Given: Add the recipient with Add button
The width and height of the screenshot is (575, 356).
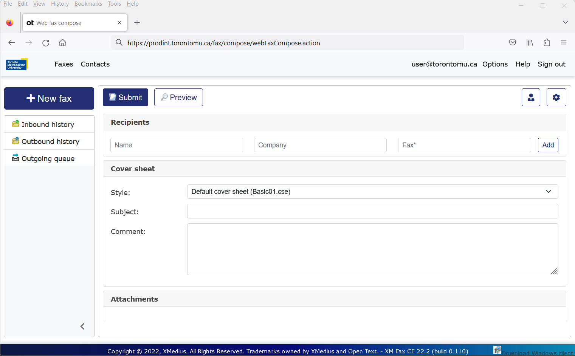Looking at the screenshot, I should [x=548, y=145].
